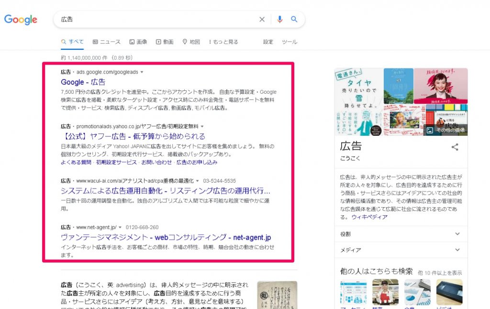Switch to the 地図 tab
This screenshot has height=309, width=490.
point(191,42)
